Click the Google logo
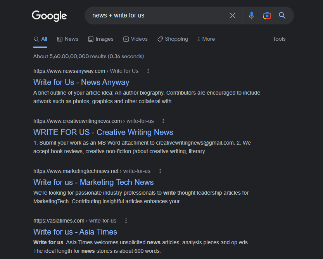323x259 pixels. click(x=49, y=16)
